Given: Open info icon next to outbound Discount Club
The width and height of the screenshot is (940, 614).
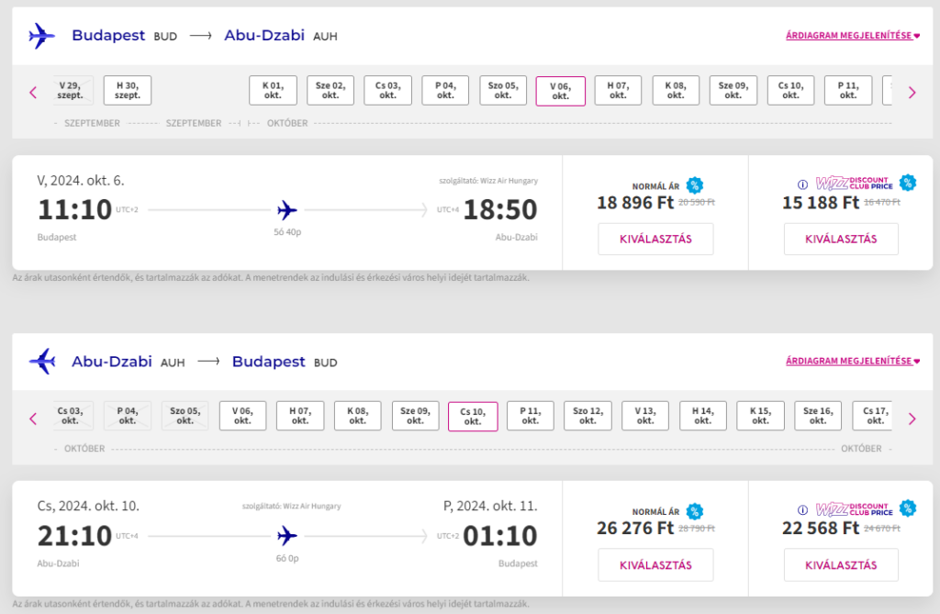Looking at the screenshot, I should coord(801,184).
